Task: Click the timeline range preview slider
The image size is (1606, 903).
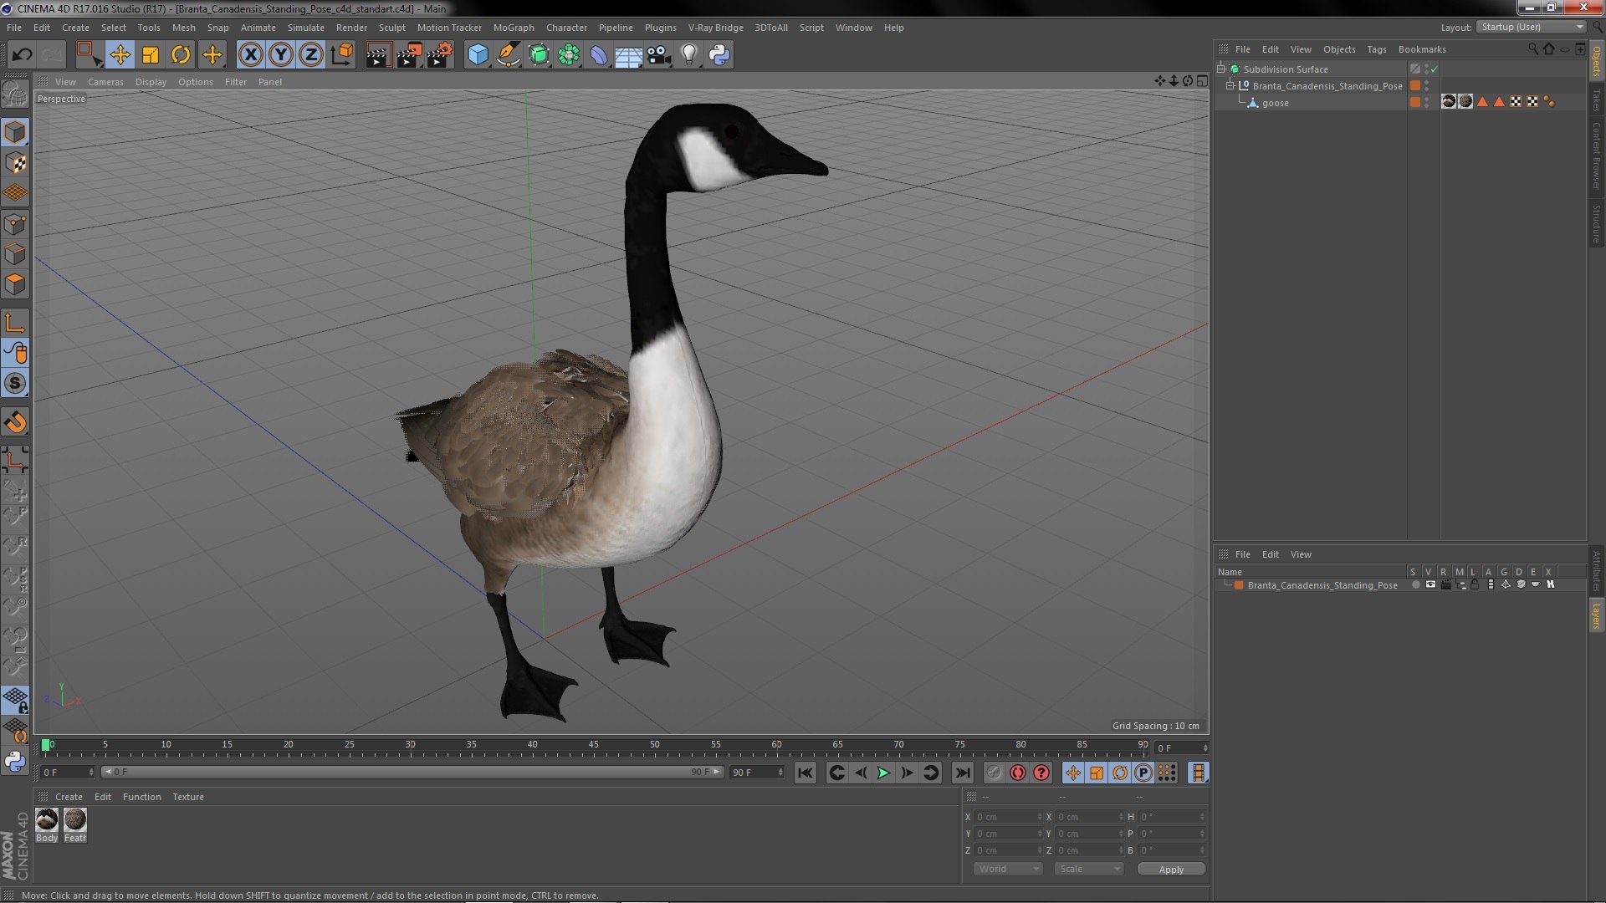Action: 413,772
